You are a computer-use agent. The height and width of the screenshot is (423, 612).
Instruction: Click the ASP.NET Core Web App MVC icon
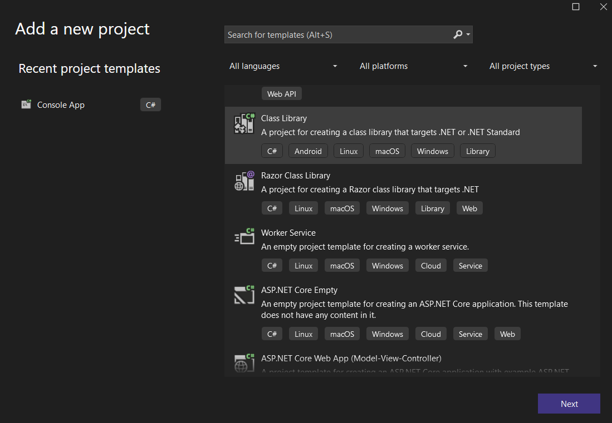(x=244, y=362)
